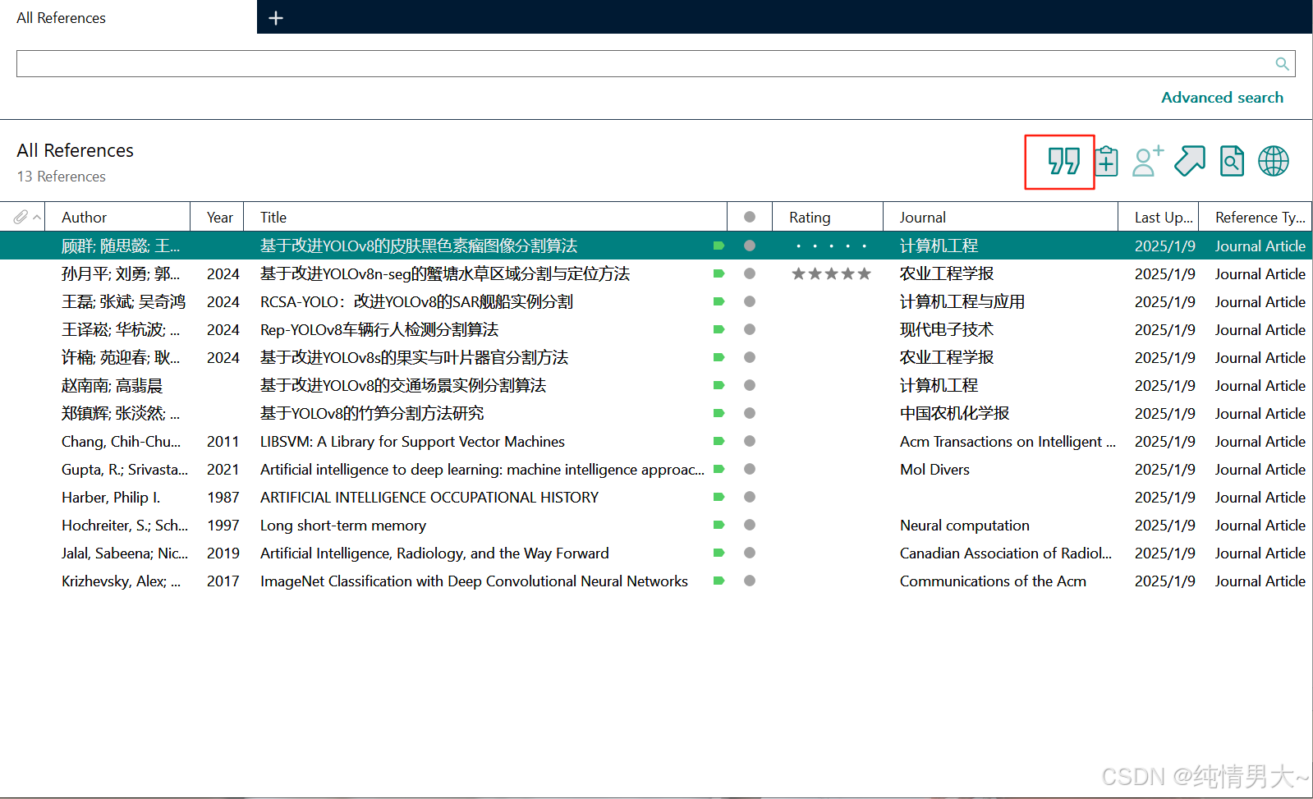Click the export references arrow icon
This screenshot has width=1313, height=799.
pos(1190,161)
